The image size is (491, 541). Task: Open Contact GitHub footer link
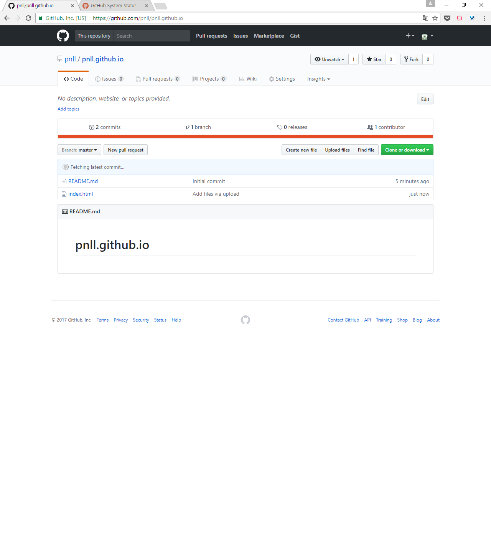[343, 320]
